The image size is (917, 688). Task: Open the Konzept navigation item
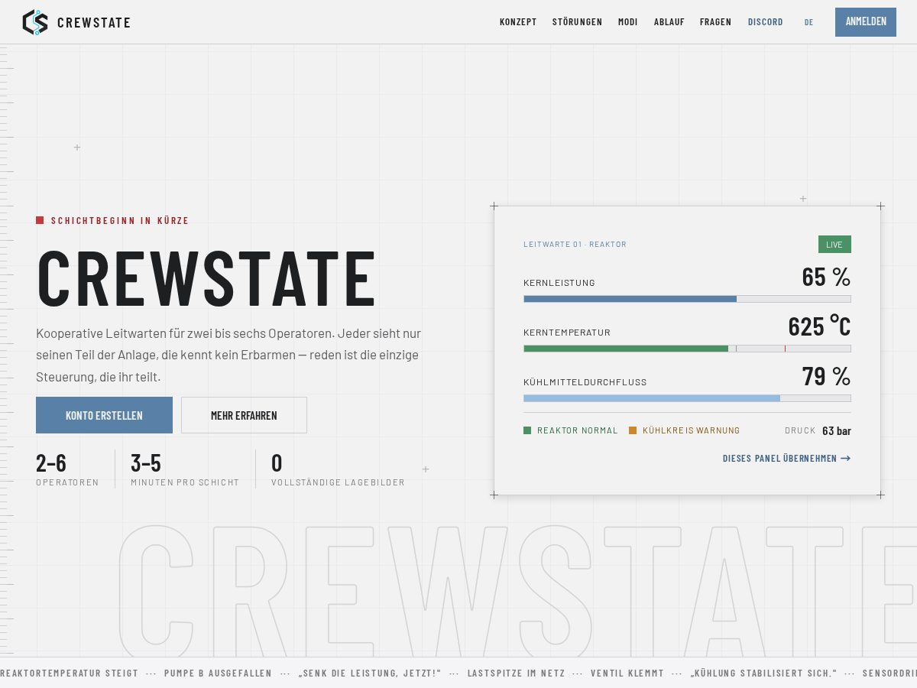click(518, 22)
